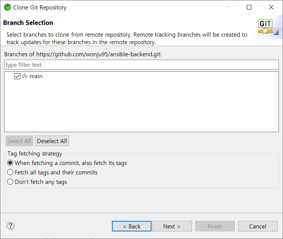Minimize the Clone Git Repository dialog
The width and height of the screenshot is (283, 239).
click(x=227, y=7)
